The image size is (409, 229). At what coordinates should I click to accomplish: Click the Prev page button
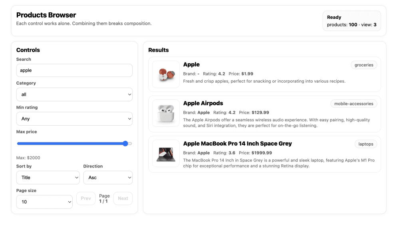[86, 199]
